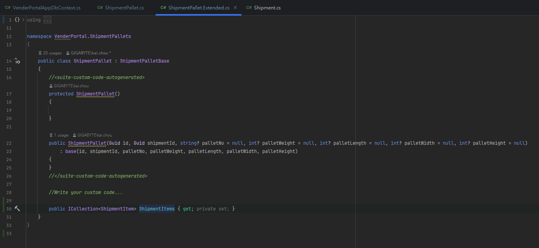The image size is (539, 248).
Task: Switch to the Shipment.cs tab
Action: [x=267, y=8]
